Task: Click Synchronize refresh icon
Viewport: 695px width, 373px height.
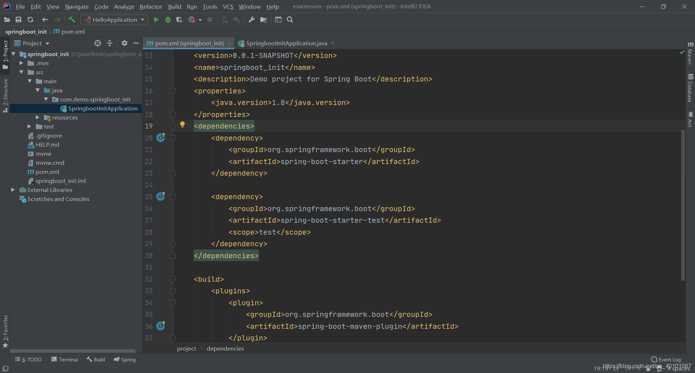Action: tap(30, 20)
